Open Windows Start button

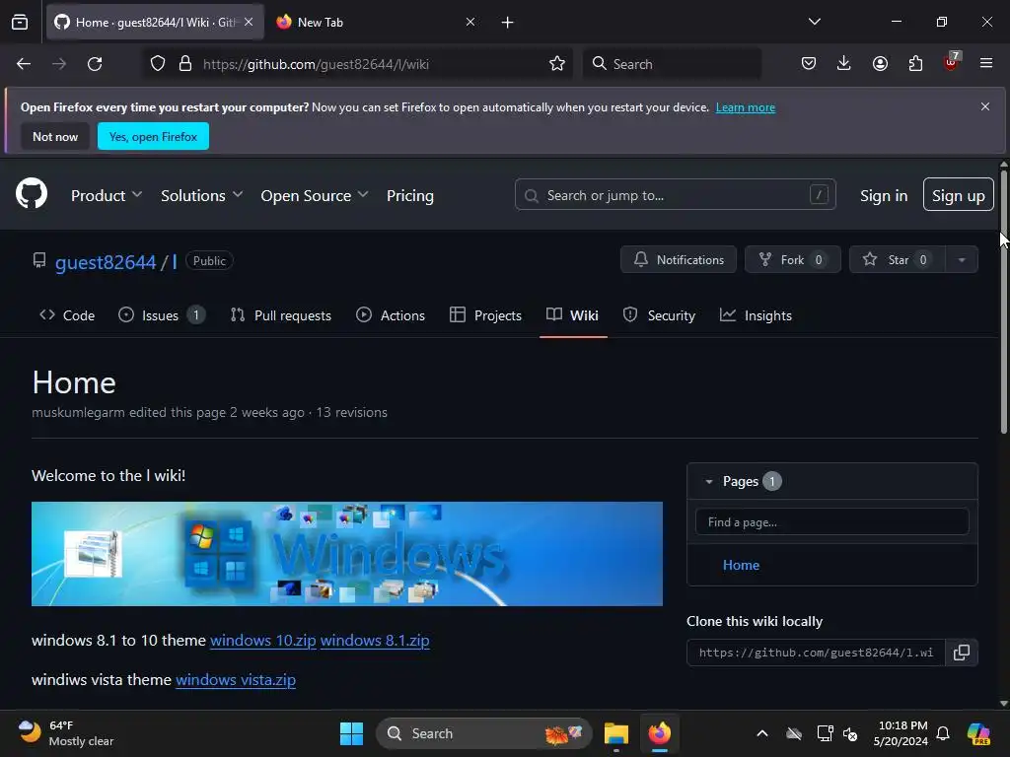point(352,733)
